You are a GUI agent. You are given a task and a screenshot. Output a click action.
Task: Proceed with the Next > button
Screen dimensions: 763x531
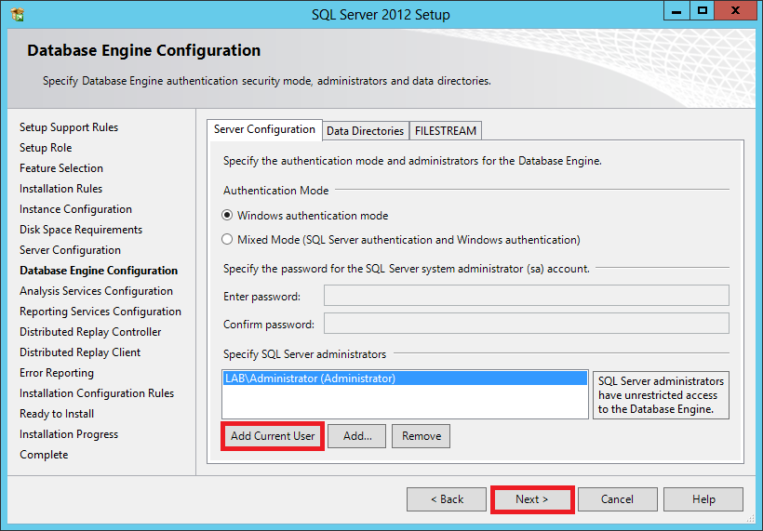531,499
